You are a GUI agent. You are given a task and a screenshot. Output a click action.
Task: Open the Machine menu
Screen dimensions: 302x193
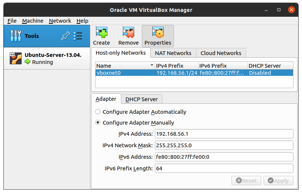click(x=32, y=21)
